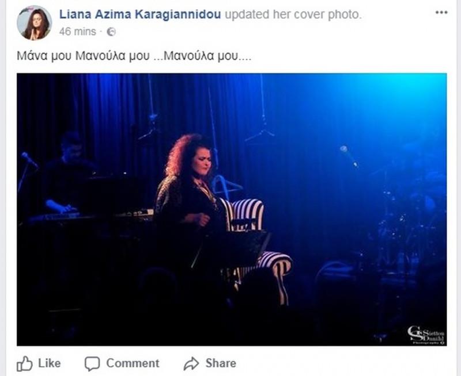
Task: Click the speech bubble Comment icon
Action: click(92, 364)
